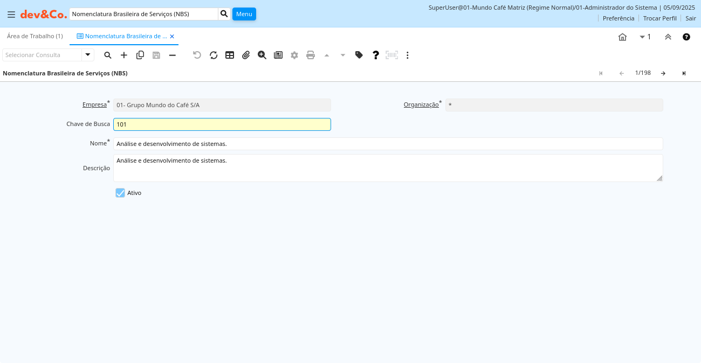
Task: Open the hamburger menu icon
Action: 11,15
